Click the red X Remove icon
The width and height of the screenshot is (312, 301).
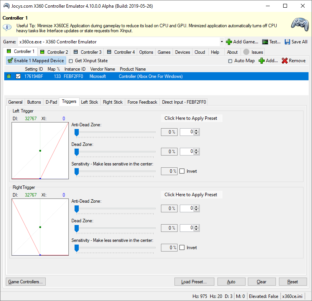[285, 61]
